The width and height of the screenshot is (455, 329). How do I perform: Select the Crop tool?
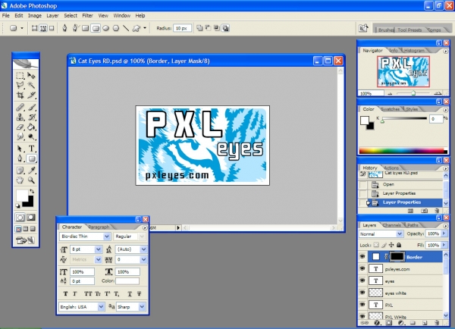click(x=20, y=95)
